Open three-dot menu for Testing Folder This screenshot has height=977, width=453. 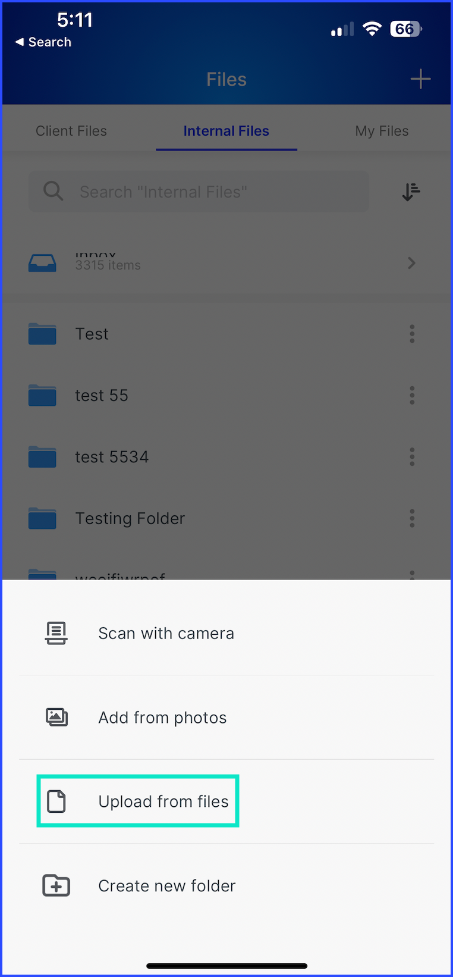coord(412,518)
